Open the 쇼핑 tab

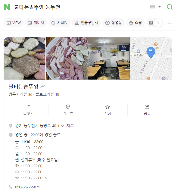[135, 23]
